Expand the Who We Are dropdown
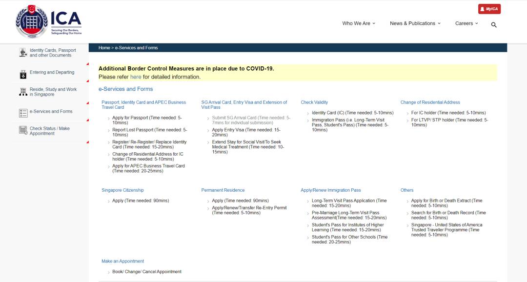This screenshot has width=527, height=282. click(x=359, y=23)
